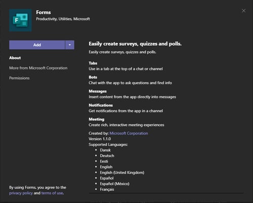This screenshot has height=203, width=253.
Task: Click 'Create rich, interactive meeting experiences' text
Action: point(126,125)
